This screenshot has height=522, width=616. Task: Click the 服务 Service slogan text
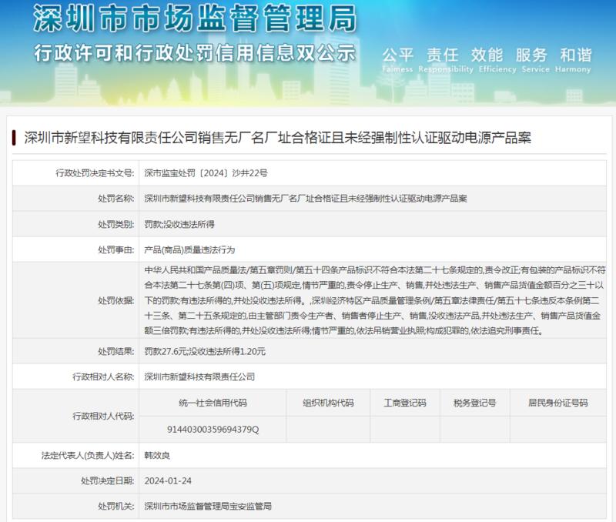point(535,60)
